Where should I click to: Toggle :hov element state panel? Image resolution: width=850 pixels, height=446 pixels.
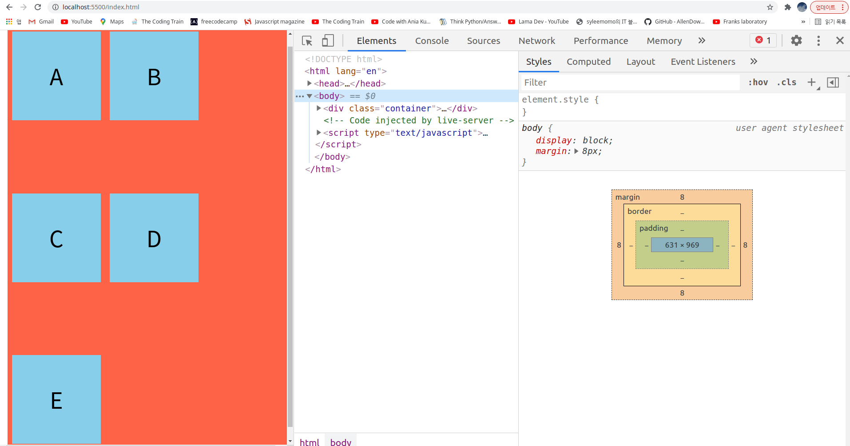[x=758, y=82]
